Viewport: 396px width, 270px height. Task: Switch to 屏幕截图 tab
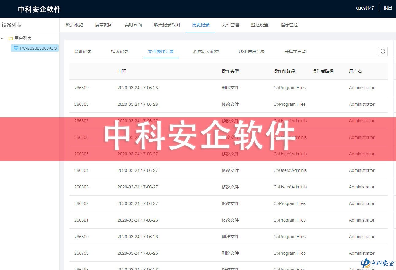(x=104, y=25)
